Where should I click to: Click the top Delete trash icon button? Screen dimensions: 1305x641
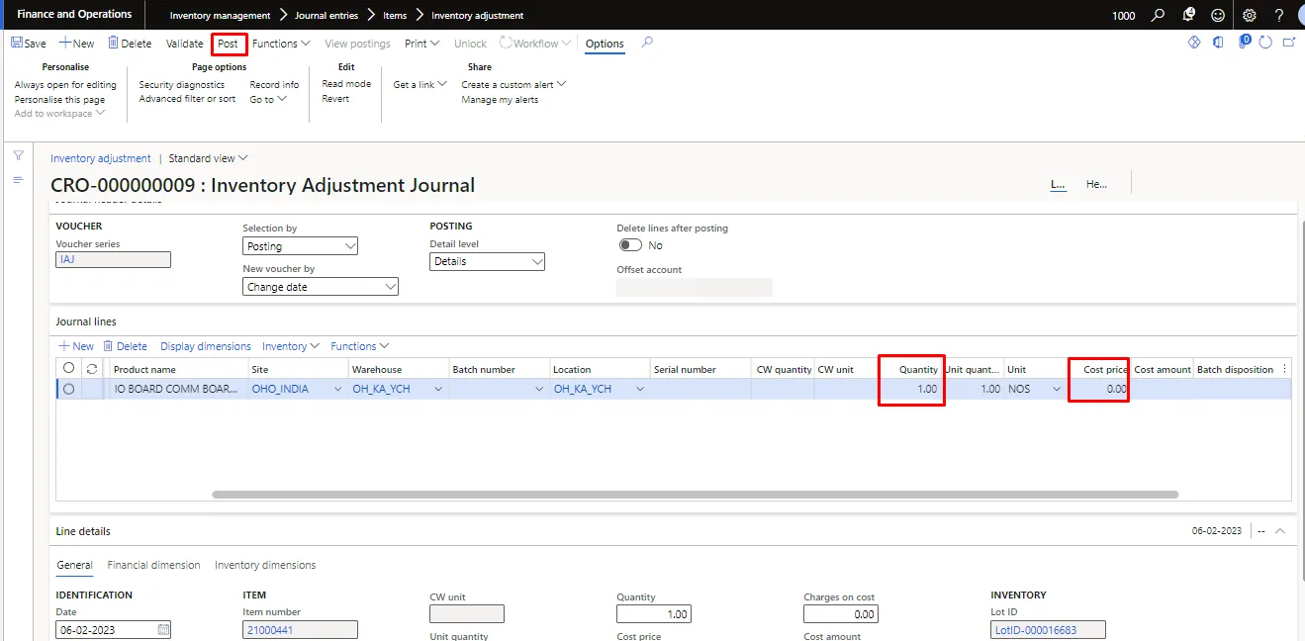(113, 44)
